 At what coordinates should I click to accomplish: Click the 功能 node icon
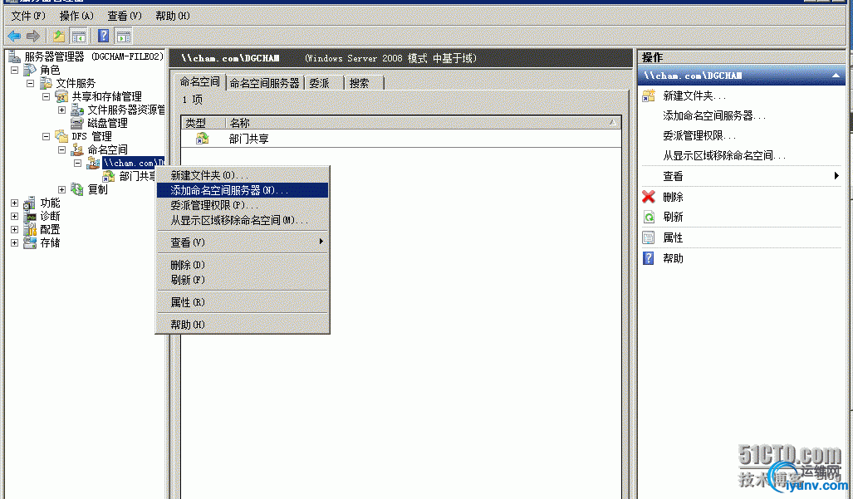(x=31, y=203)
